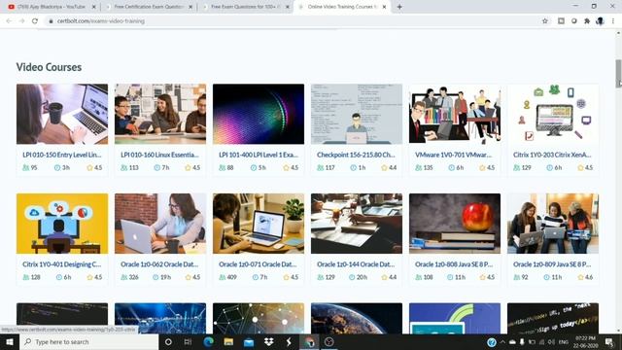This screenshot has width=622, height=350.
Task: Open Oracle 1z0-062 Oracle Database course link
Action: pos(159,264)
